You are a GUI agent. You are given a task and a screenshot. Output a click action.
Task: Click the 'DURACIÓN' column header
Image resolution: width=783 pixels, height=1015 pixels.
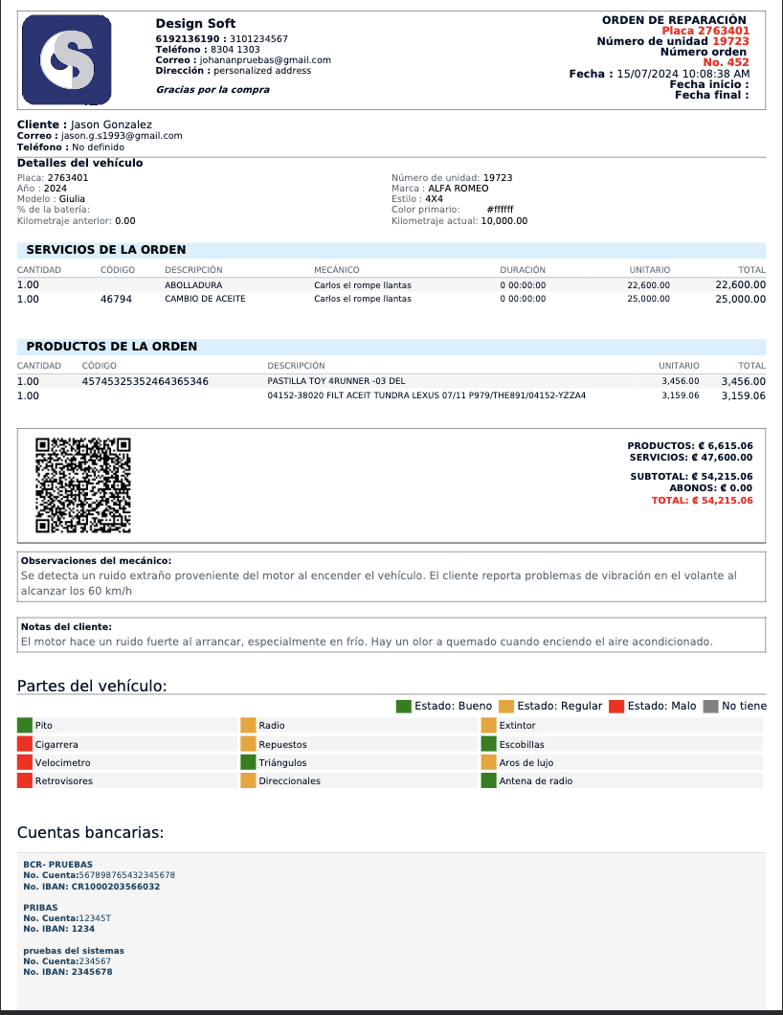click(x=523, y=270)
